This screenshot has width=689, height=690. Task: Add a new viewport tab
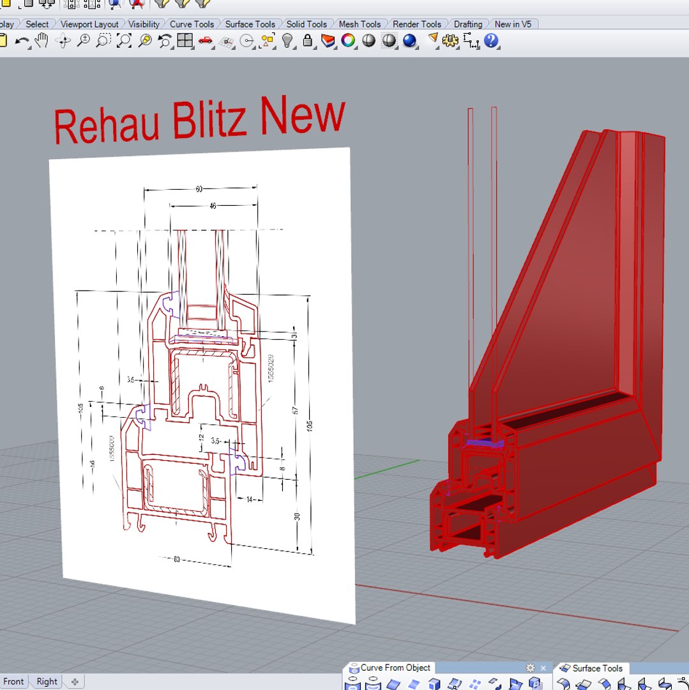(x=75, y=682)
